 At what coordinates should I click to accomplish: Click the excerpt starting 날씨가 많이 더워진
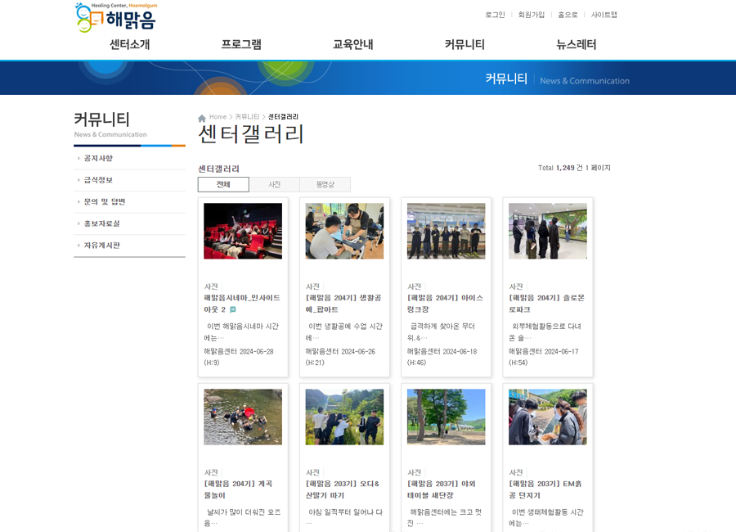[242, 517]
